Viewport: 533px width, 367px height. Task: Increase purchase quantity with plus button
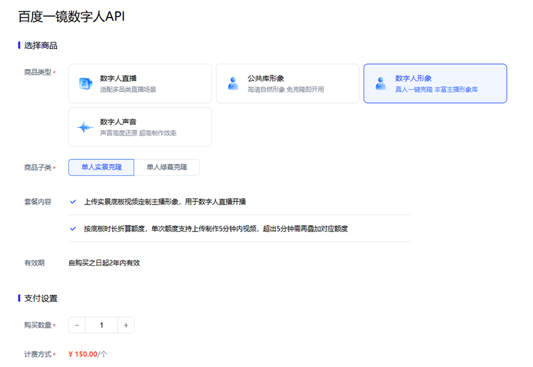pos(126,325)
